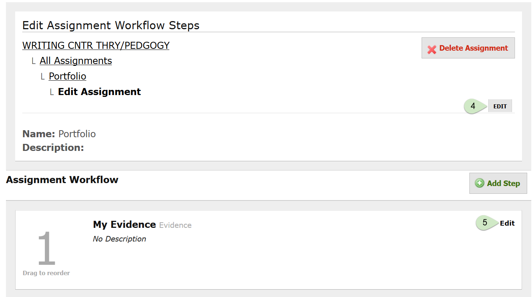Click the Drag to reorder label
This screenshot has height=297, width=532.
(x=46, y=273)
